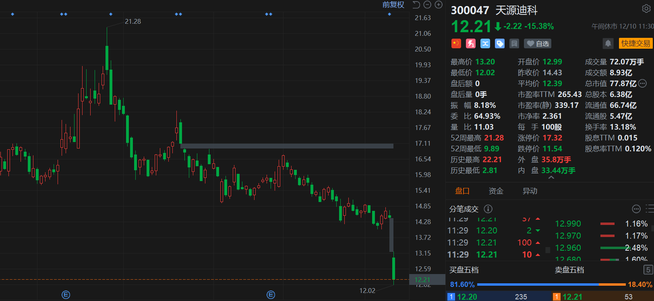Collapse the stock details panel chevron
The image size is (654, 301).
(x=551, y=177)
